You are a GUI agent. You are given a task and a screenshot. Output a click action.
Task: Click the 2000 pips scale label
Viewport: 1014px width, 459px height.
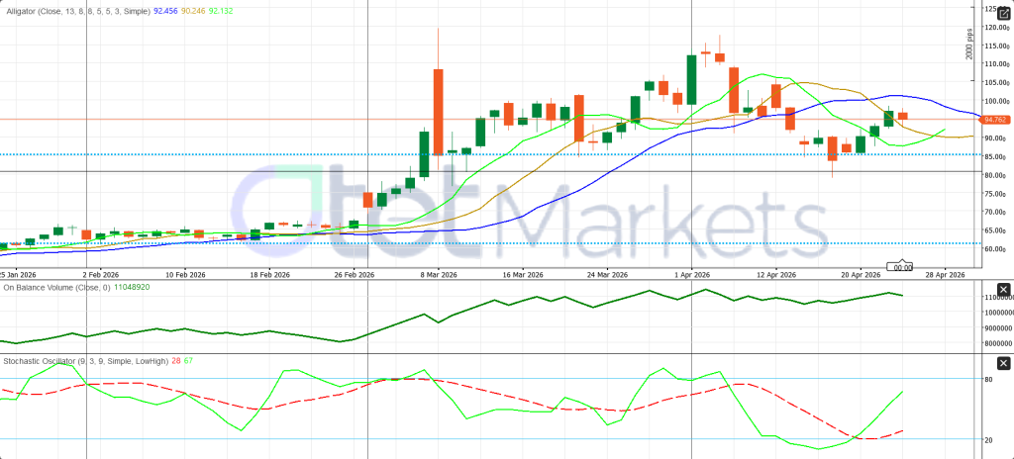tap(969, 45)
